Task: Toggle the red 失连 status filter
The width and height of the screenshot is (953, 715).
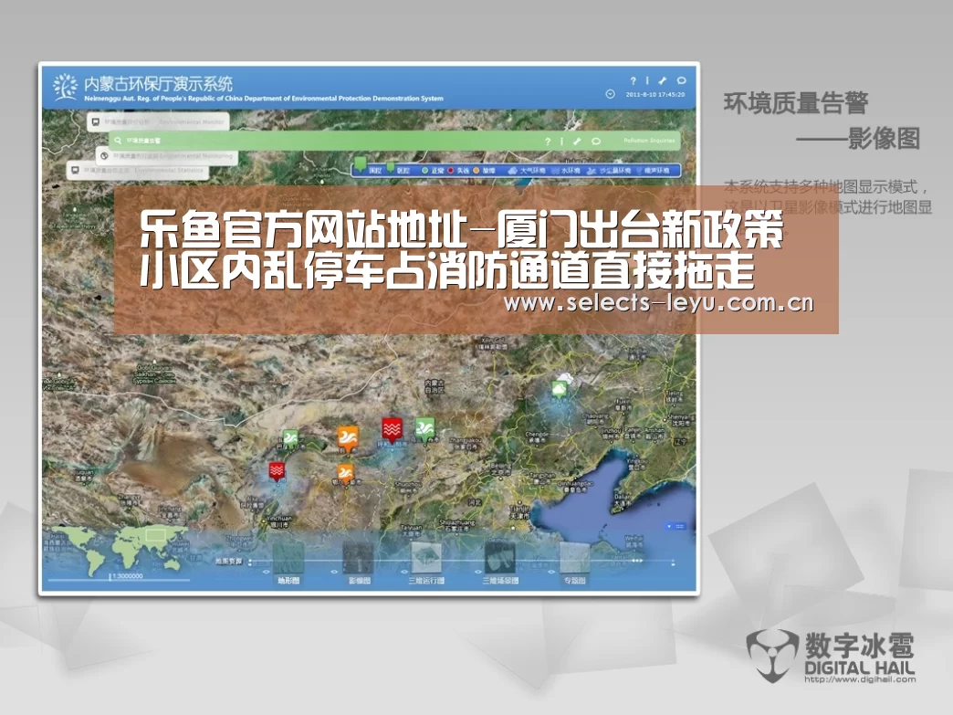Action: coord(458,171)
